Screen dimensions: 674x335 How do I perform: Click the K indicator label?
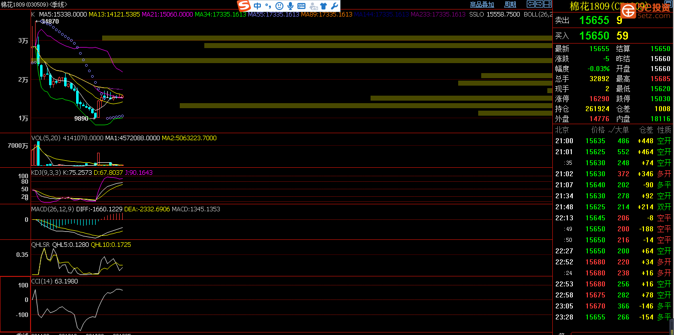tap(33, 15)
